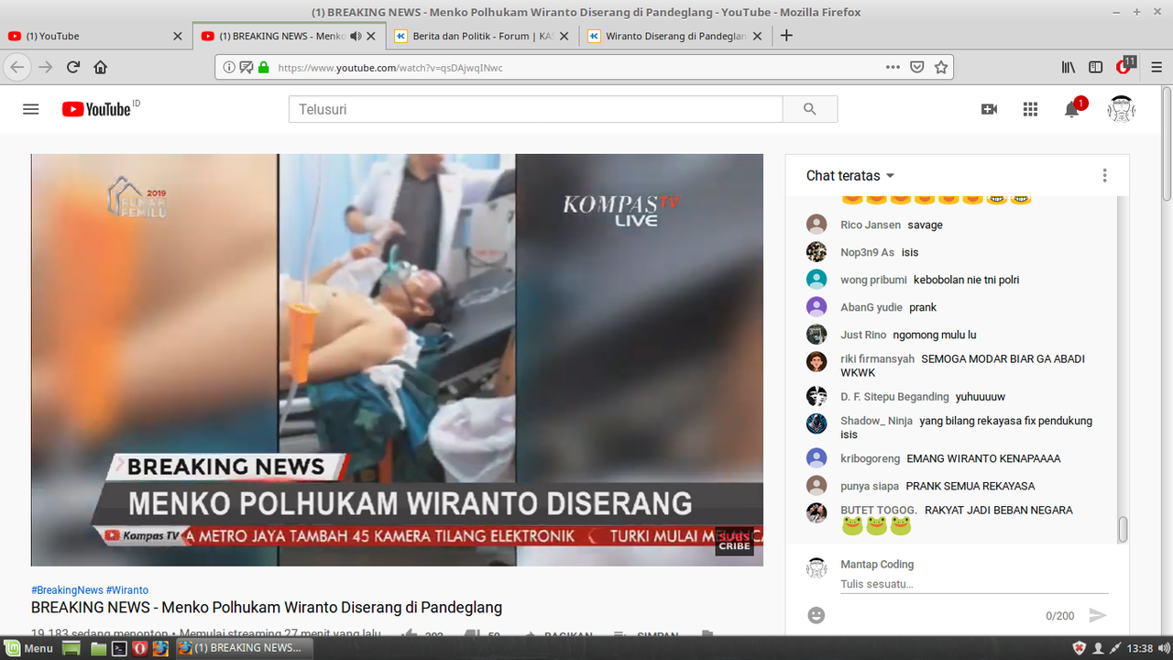Viewport: 1173px width, 660px height.
Task: Toggle the Firefox sidebar panel icon
Action: (x=1096, y=66)
